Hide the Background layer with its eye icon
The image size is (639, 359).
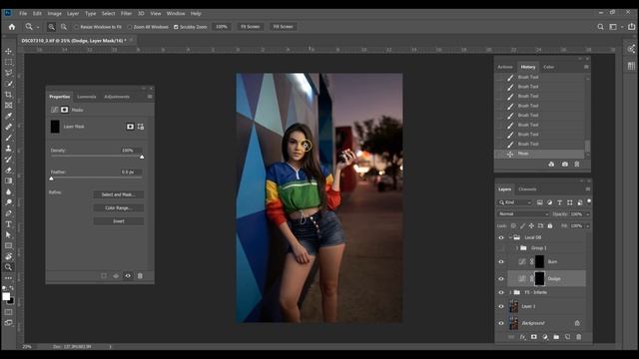click(501, 323)
